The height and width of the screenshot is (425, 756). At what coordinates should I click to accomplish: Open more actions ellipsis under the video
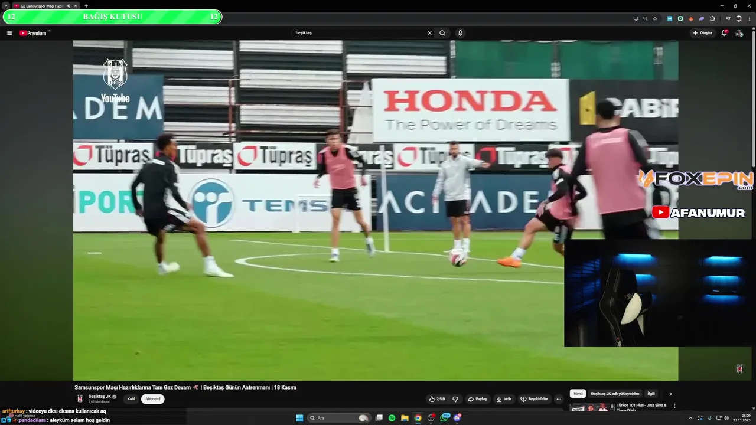[x=559, y=399]
